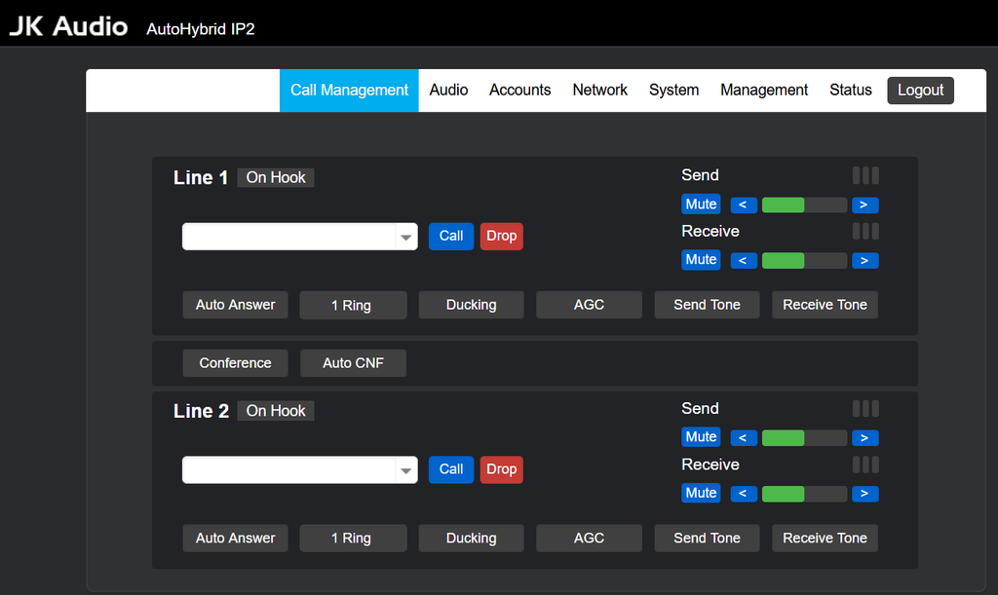Raise Line 2 Receive level using right arrow
998x595 pixels.
click(864, 494)
